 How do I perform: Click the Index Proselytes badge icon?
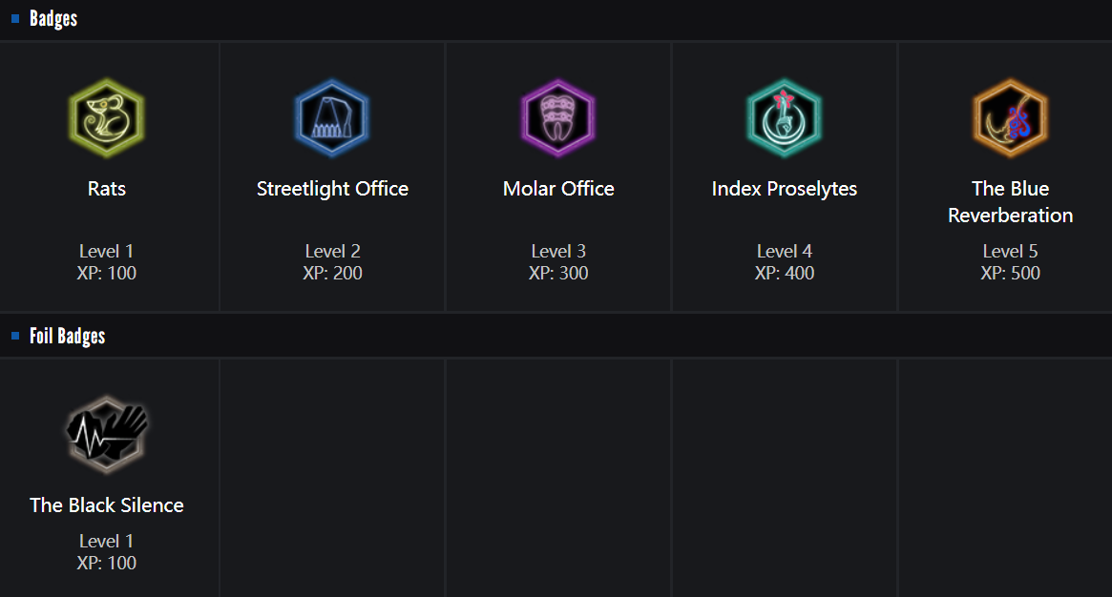point(784,118)
